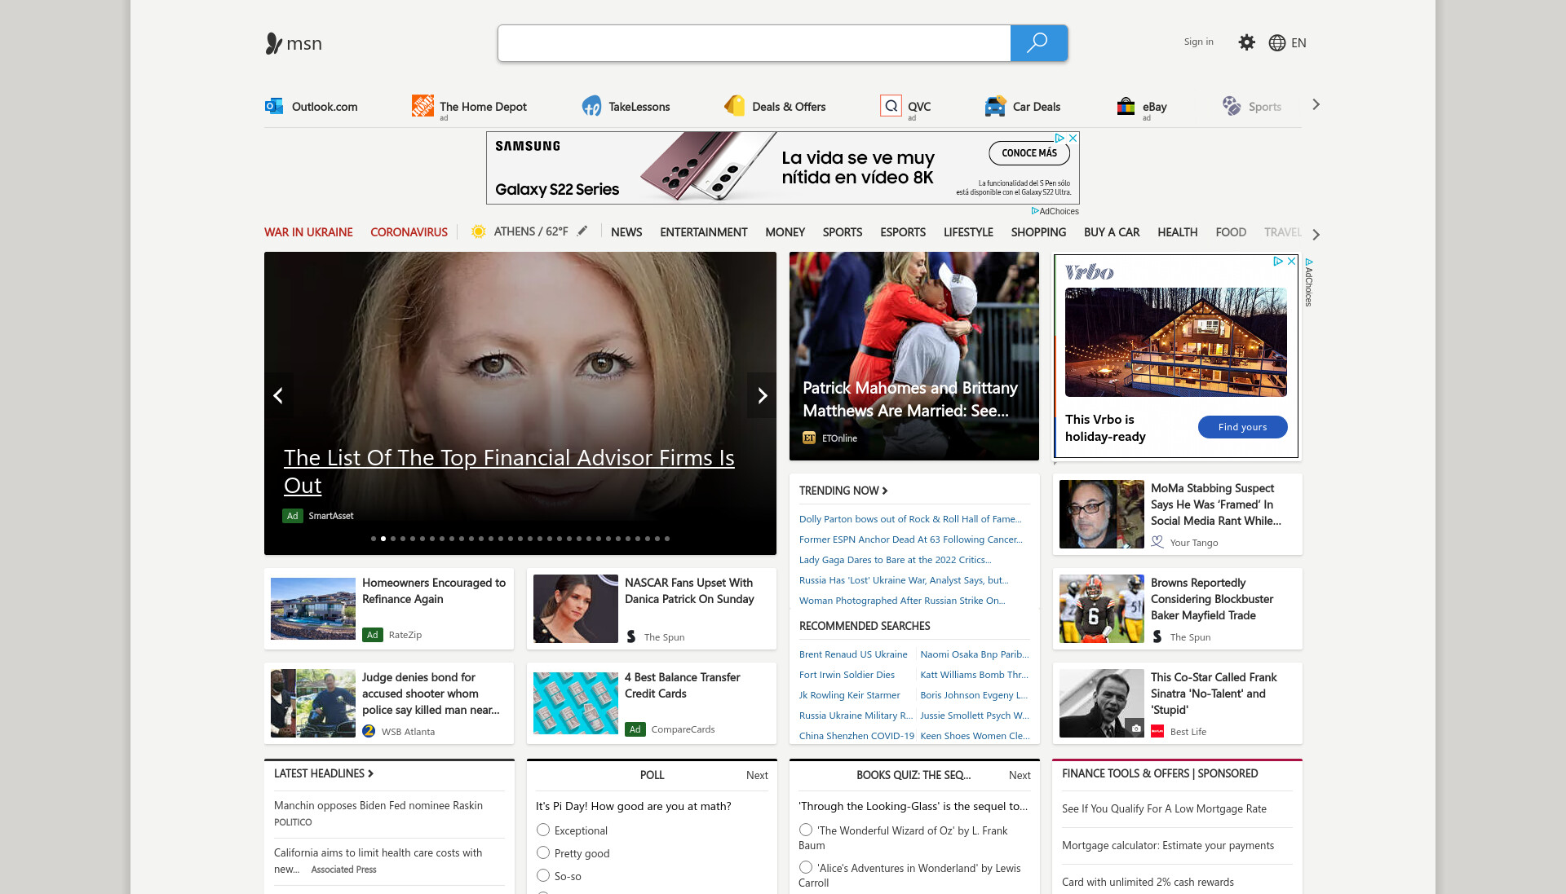
Task: Show next shortcuts with right chevron
Action: (x=1316, y=104)
